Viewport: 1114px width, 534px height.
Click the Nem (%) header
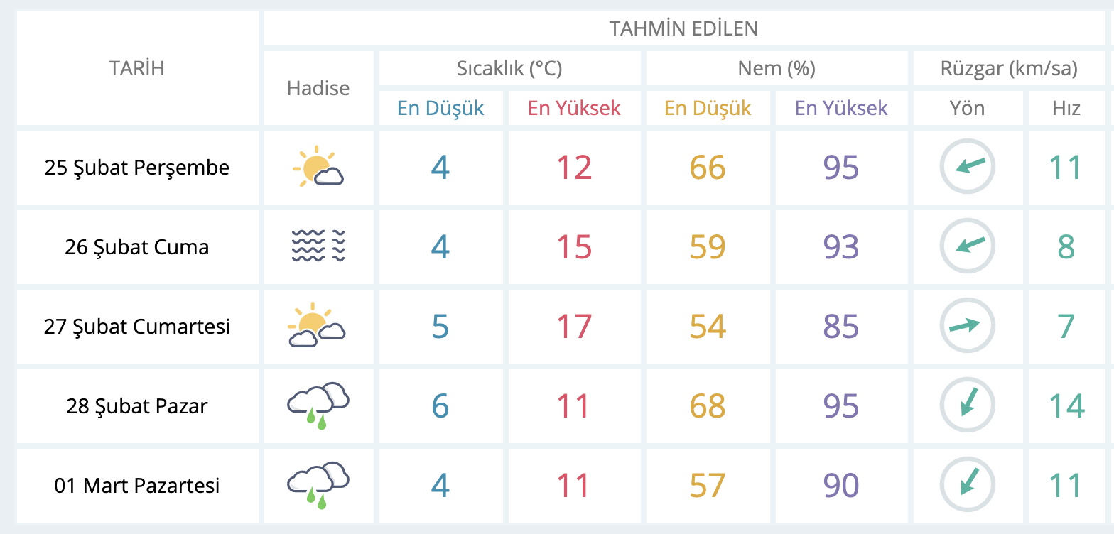[x=777, y=69]
